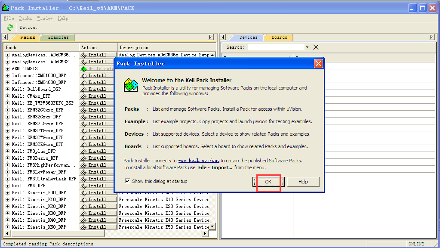Open the Help menu
The height and width of the screenshot is (248, 440).
pyautogui.click(x=63, y=18)
